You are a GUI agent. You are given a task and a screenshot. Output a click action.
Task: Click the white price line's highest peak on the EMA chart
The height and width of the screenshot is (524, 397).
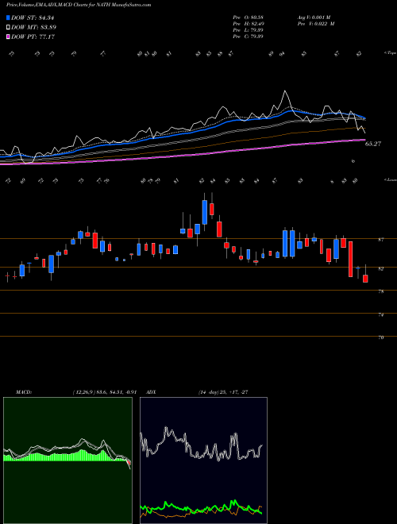pyautogui.click(x=285, y=91)
